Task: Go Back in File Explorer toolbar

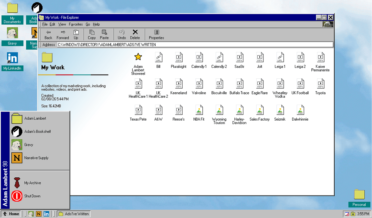Action: [48, 35]
